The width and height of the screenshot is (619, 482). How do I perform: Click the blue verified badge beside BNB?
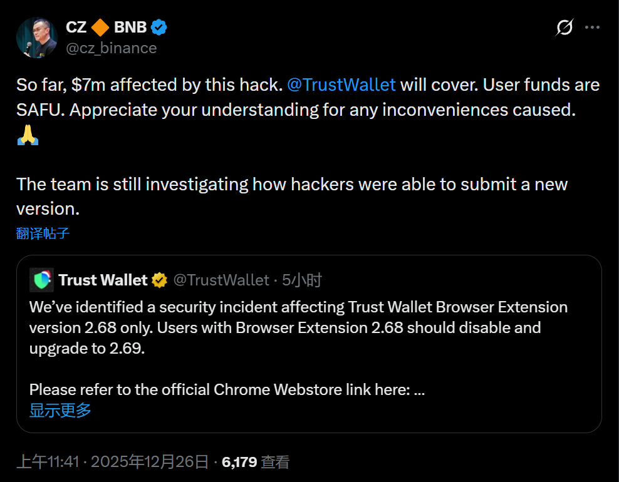(x=159, y=28)
